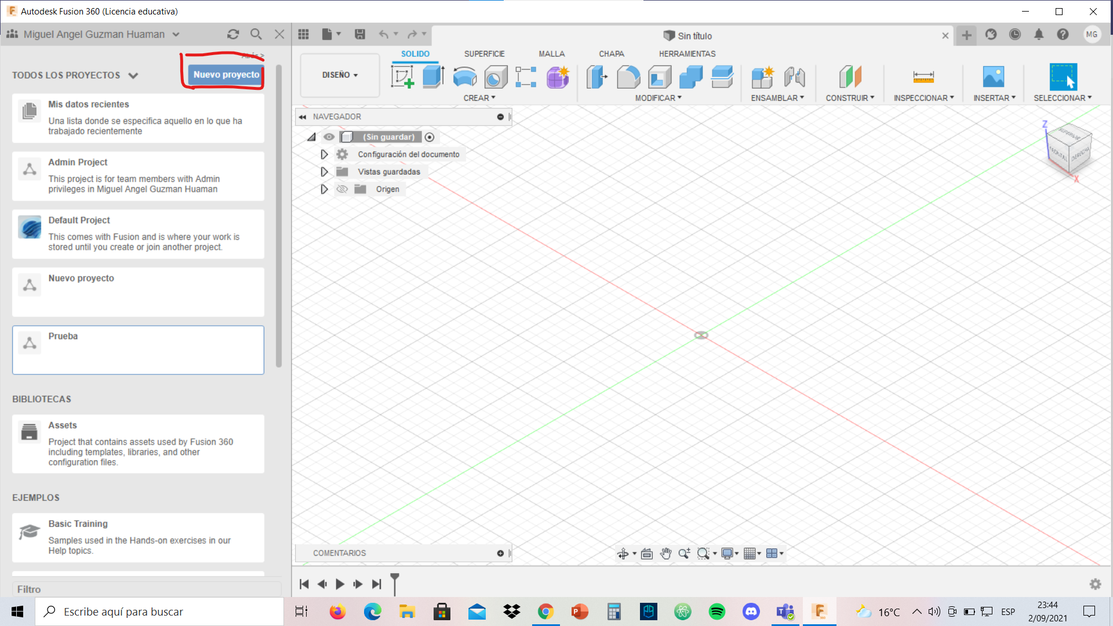Viewport: 1113px width, 626px height.
Task: Toggle visibility of the Sin guardar component
Action: 329,137
